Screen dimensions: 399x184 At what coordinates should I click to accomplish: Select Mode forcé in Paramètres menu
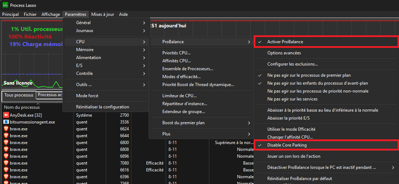106,96
